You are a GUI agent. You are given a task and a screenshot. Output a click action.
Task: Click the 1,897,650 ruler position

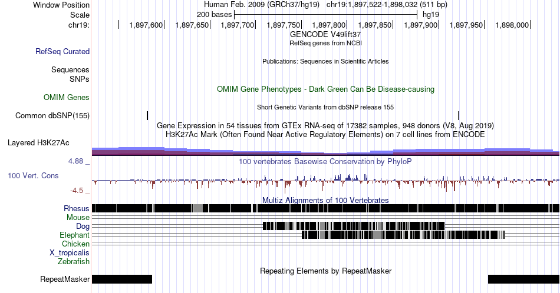tap(192, 25)
